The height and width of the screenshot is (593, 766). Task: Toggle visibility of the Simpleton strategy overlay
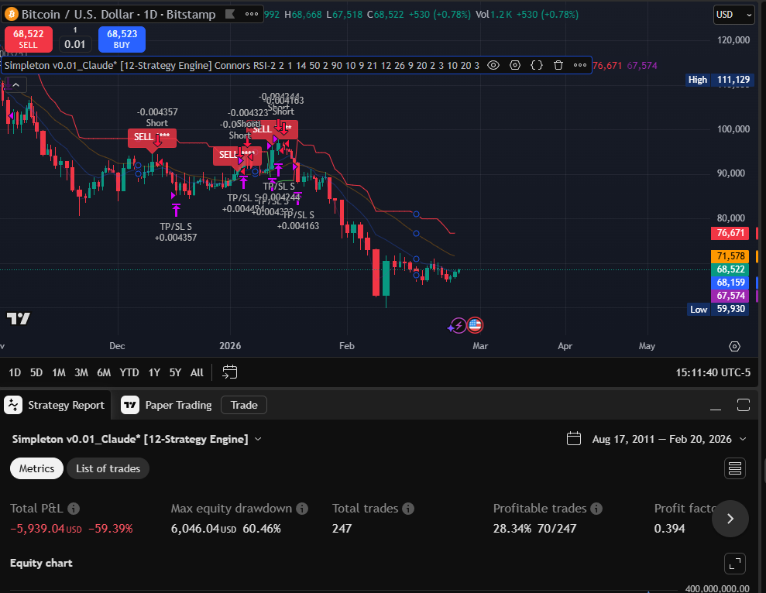[x=493, y=65]
